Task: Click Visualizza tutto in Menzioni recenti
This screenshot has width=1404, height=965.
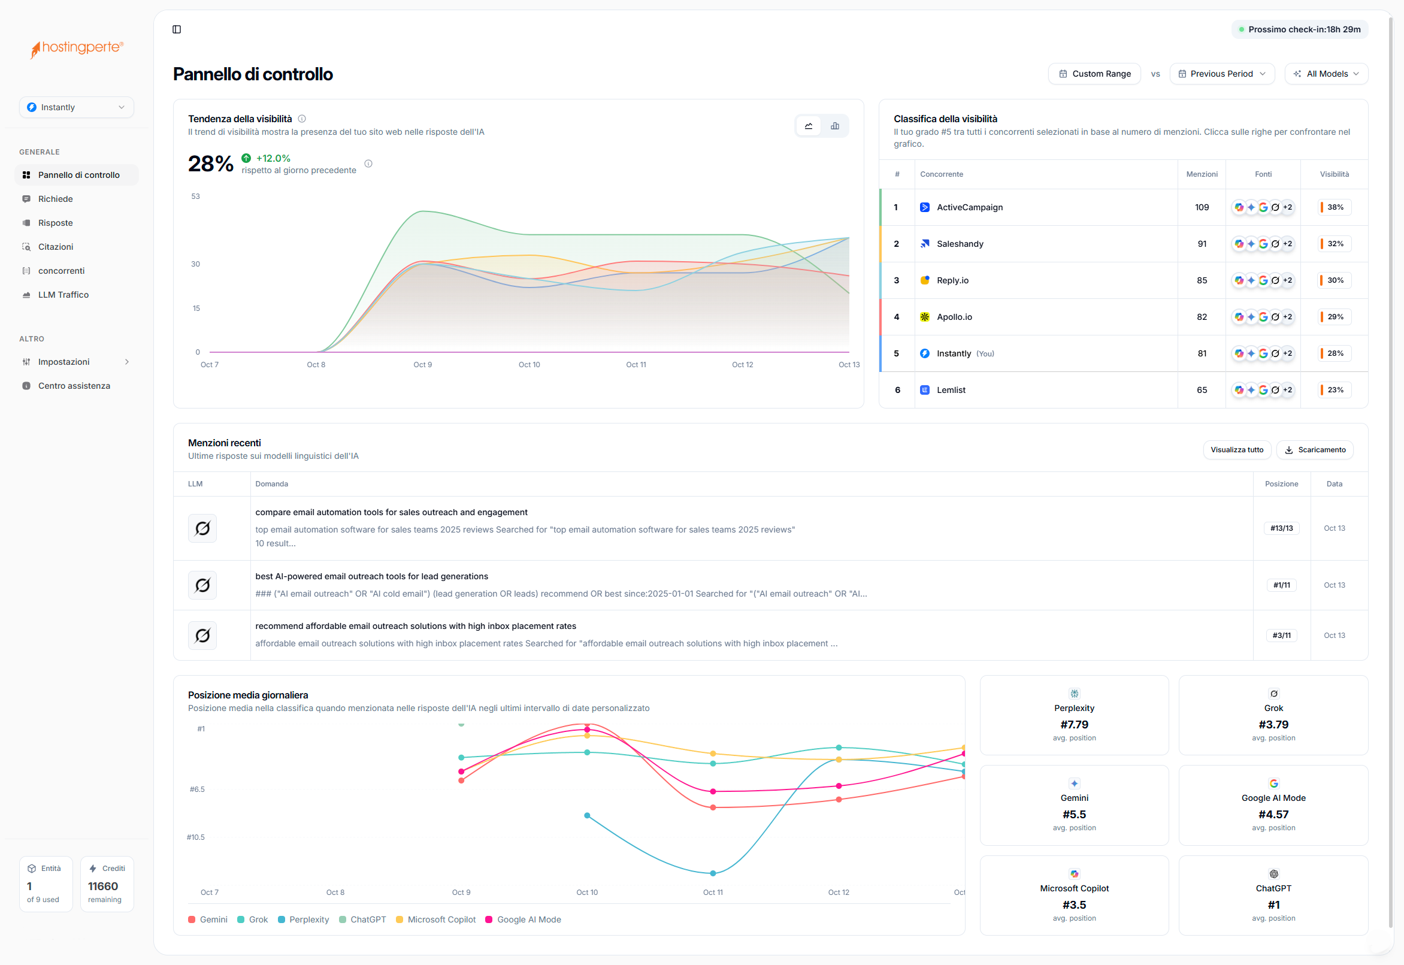Action: tap(1236, 450)
